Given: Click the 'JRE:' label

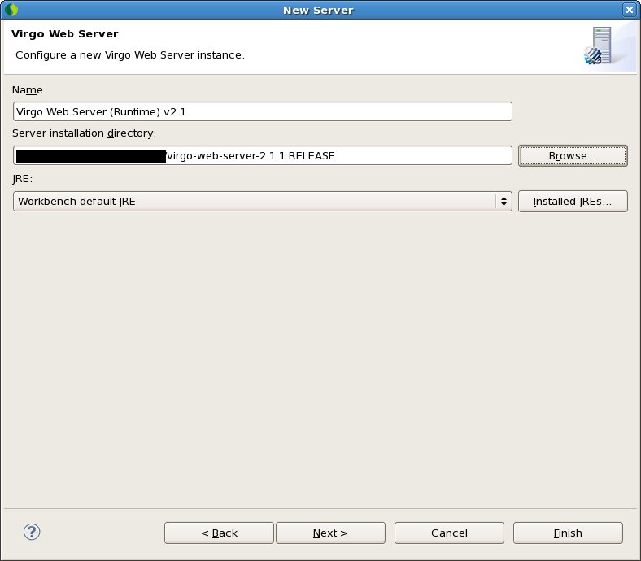Looking at the screenshot, I should [22, 179].
